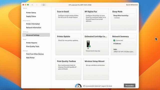Open the Scan to Email tile
Screen dimensions: 160x90
[68, 19]
